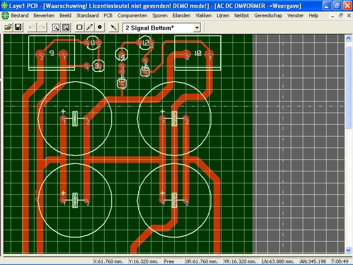Image resolution: width=353 pixels, height=265 pixels.
Task: Open the Netlijst menu
Action: 241,15
